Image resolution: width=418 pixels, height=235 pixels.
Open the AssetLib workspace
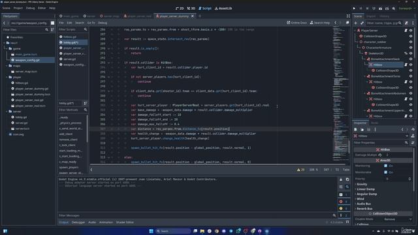click(223, 8)
